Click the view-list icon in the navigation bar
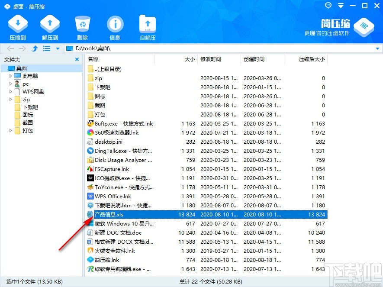 point(46,48)
